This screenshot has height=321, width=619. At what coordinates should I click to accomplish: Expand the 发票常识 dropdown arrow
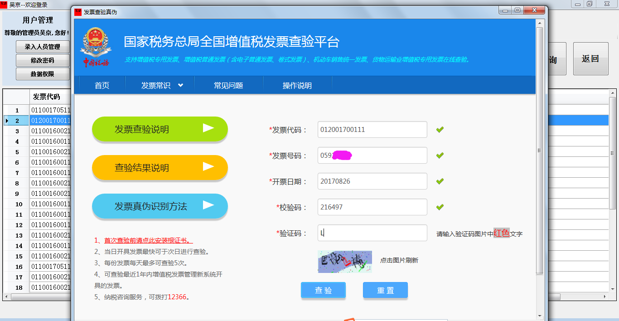(x=180, y=85)
